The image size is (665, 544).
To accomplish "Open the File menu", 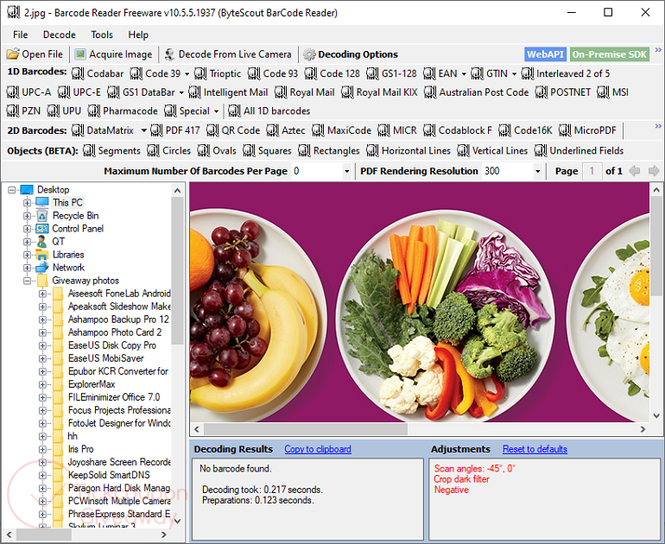I will (x=21, y=35).
